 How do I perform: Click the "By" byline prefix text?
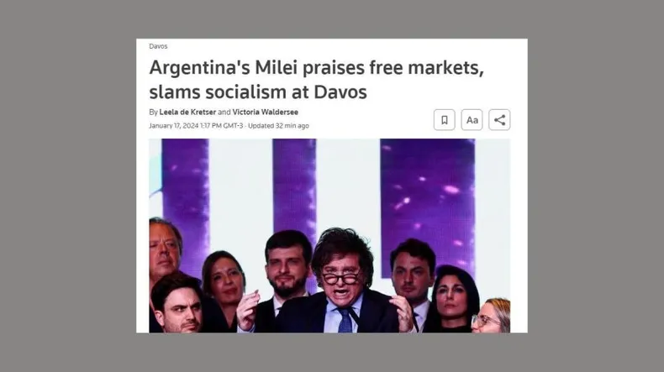point(153,113)
